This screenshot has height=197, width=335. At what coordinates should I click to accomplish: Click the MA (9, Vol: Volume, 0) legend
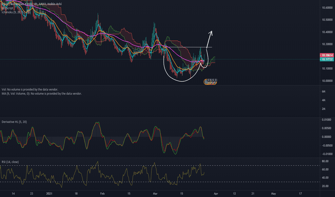42,93
